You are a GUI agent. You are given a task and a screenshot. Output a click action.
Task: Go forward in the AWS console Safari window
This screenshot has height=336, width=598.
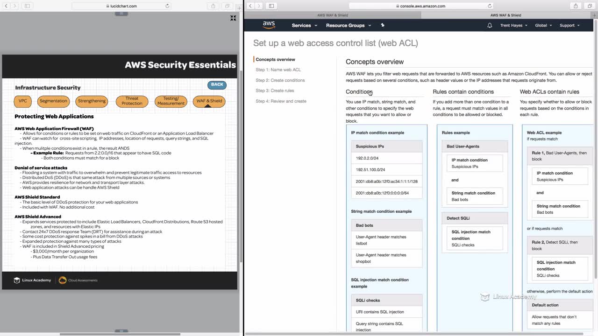259,6
